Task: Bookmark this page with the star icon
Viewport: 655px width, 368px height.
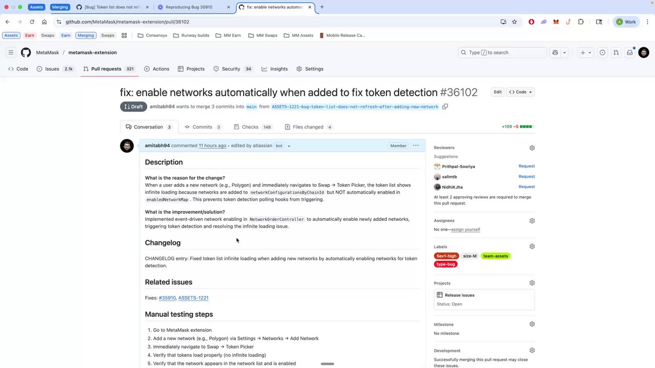Action: pyautogui.click(x=514, y=22)
